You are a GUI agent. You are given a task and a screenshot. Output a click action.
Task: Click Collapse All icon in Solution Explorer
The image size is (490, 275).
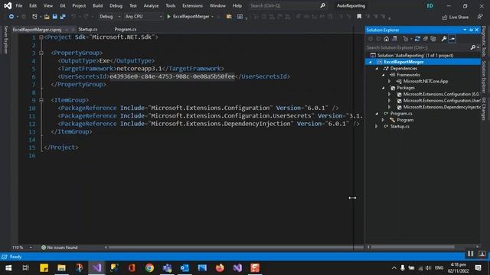426,39
